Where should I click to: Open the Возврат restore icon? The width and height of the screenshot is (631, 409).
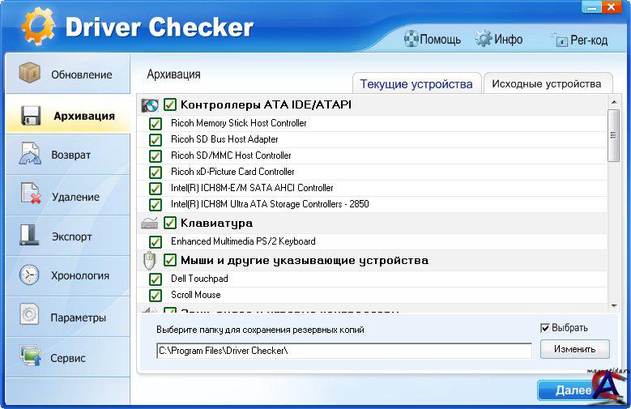[30, 154]
